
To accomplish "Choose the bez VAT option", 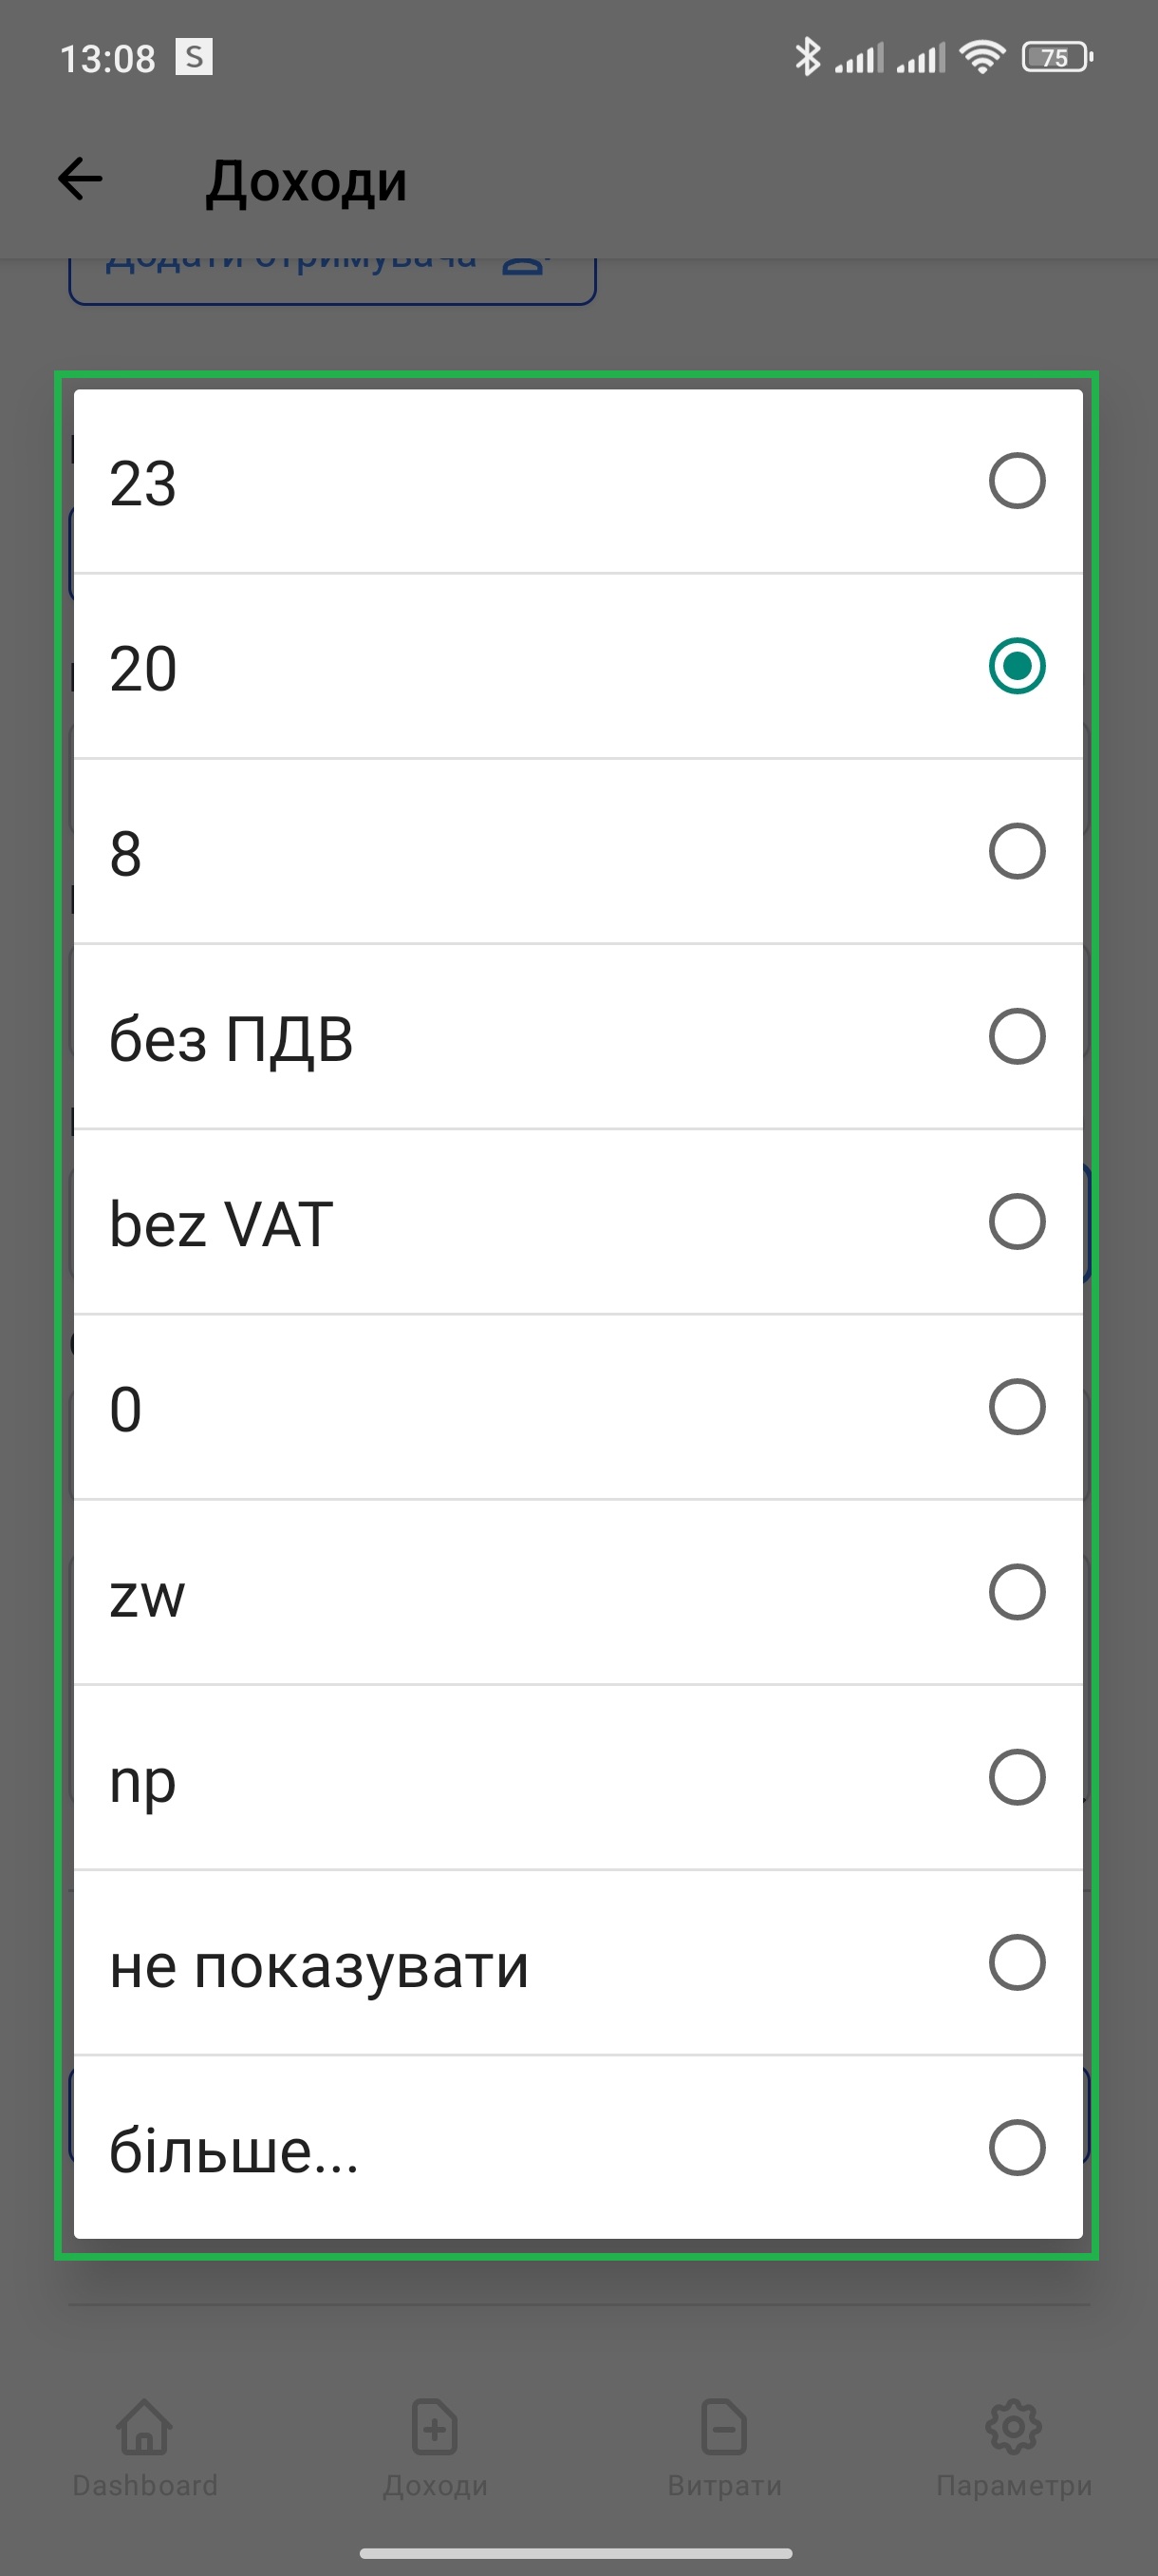I will click(1018, 1221).
